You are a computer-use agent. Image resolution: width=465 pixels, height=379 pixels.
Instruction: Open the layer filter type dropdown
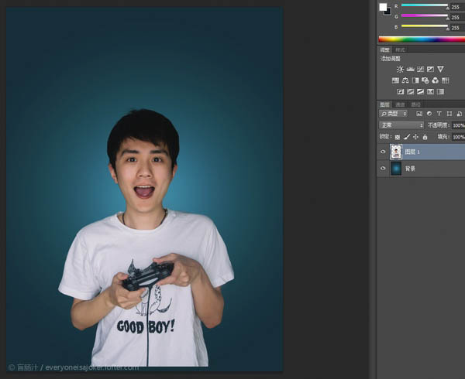pos(393,114)
